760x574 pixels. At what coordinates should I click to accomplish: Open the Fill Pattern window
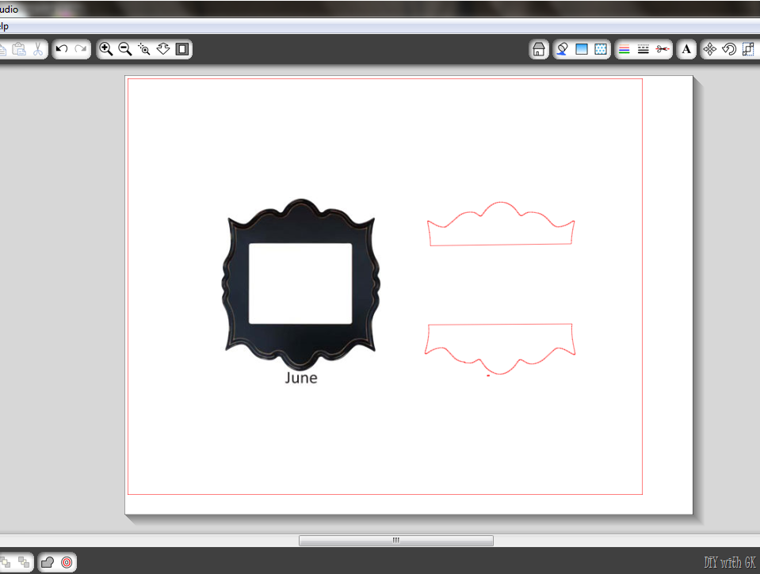(601, 49)
